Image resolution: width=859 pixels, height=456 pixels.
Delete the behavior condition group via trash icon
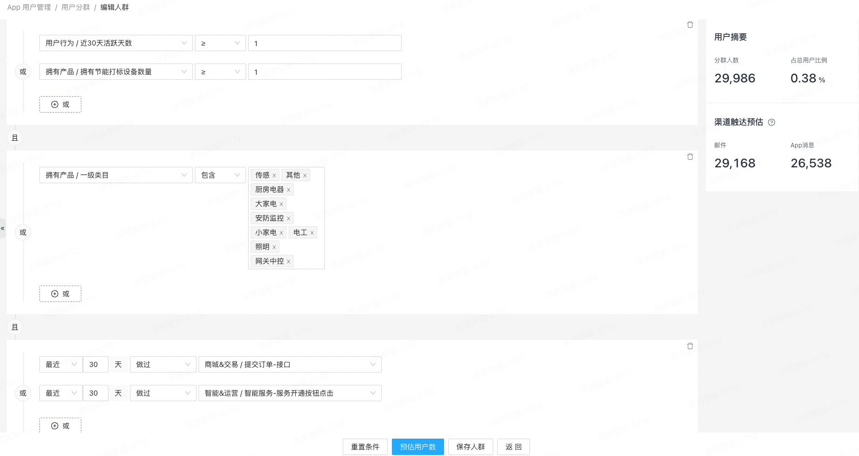tap(690, 346)
